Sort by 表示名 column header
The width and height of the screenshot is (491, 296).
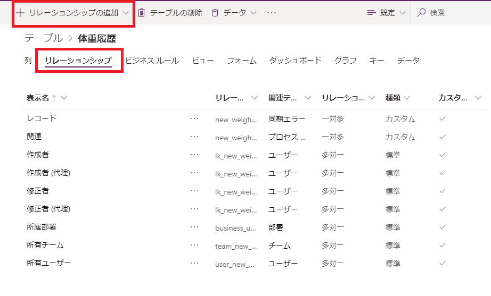[x=38, y=98]
